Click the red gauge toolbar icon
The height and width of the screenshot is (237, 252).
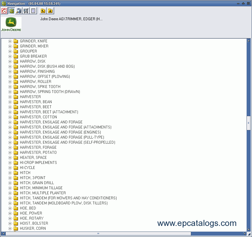click(4, 11)
